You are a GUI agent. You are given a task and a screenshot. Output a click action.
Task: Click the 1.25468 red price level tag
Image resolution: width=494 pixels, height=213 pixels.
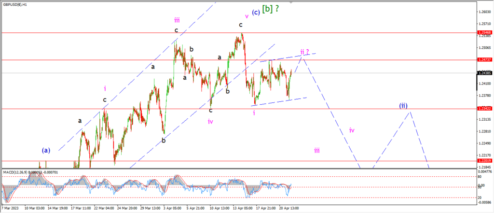(x=483, y=33)
